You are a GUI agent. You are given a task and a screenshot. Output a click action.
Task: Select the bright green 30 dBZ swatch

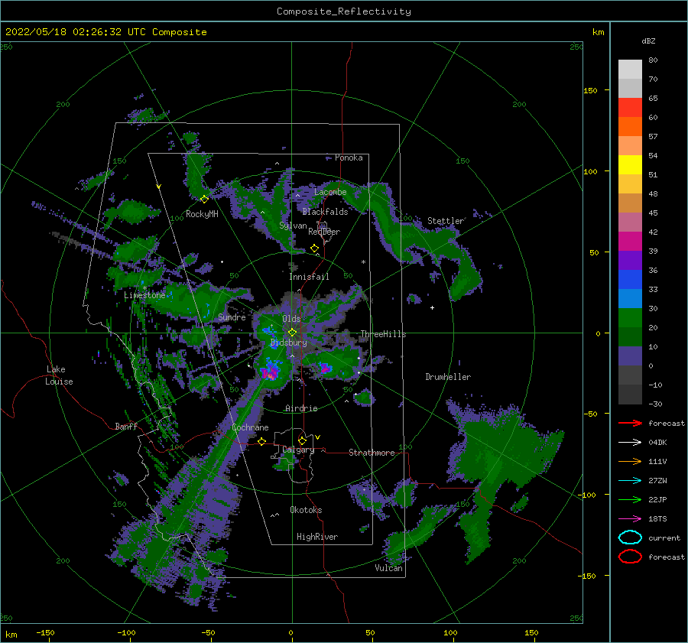tap(630, 317)
